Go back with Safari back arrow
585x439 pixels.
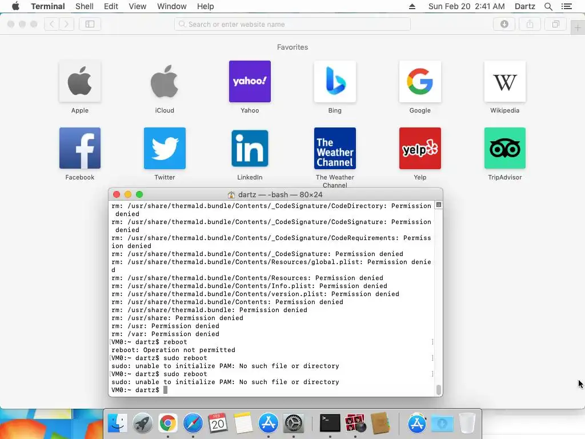[x=52, y=24]
